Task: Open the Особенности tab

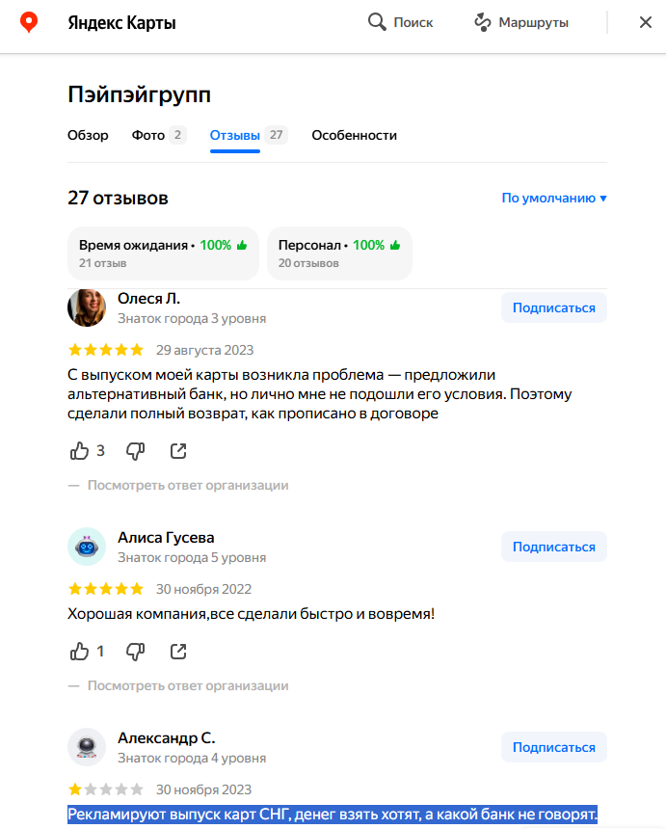Action: tap(354, 135)
